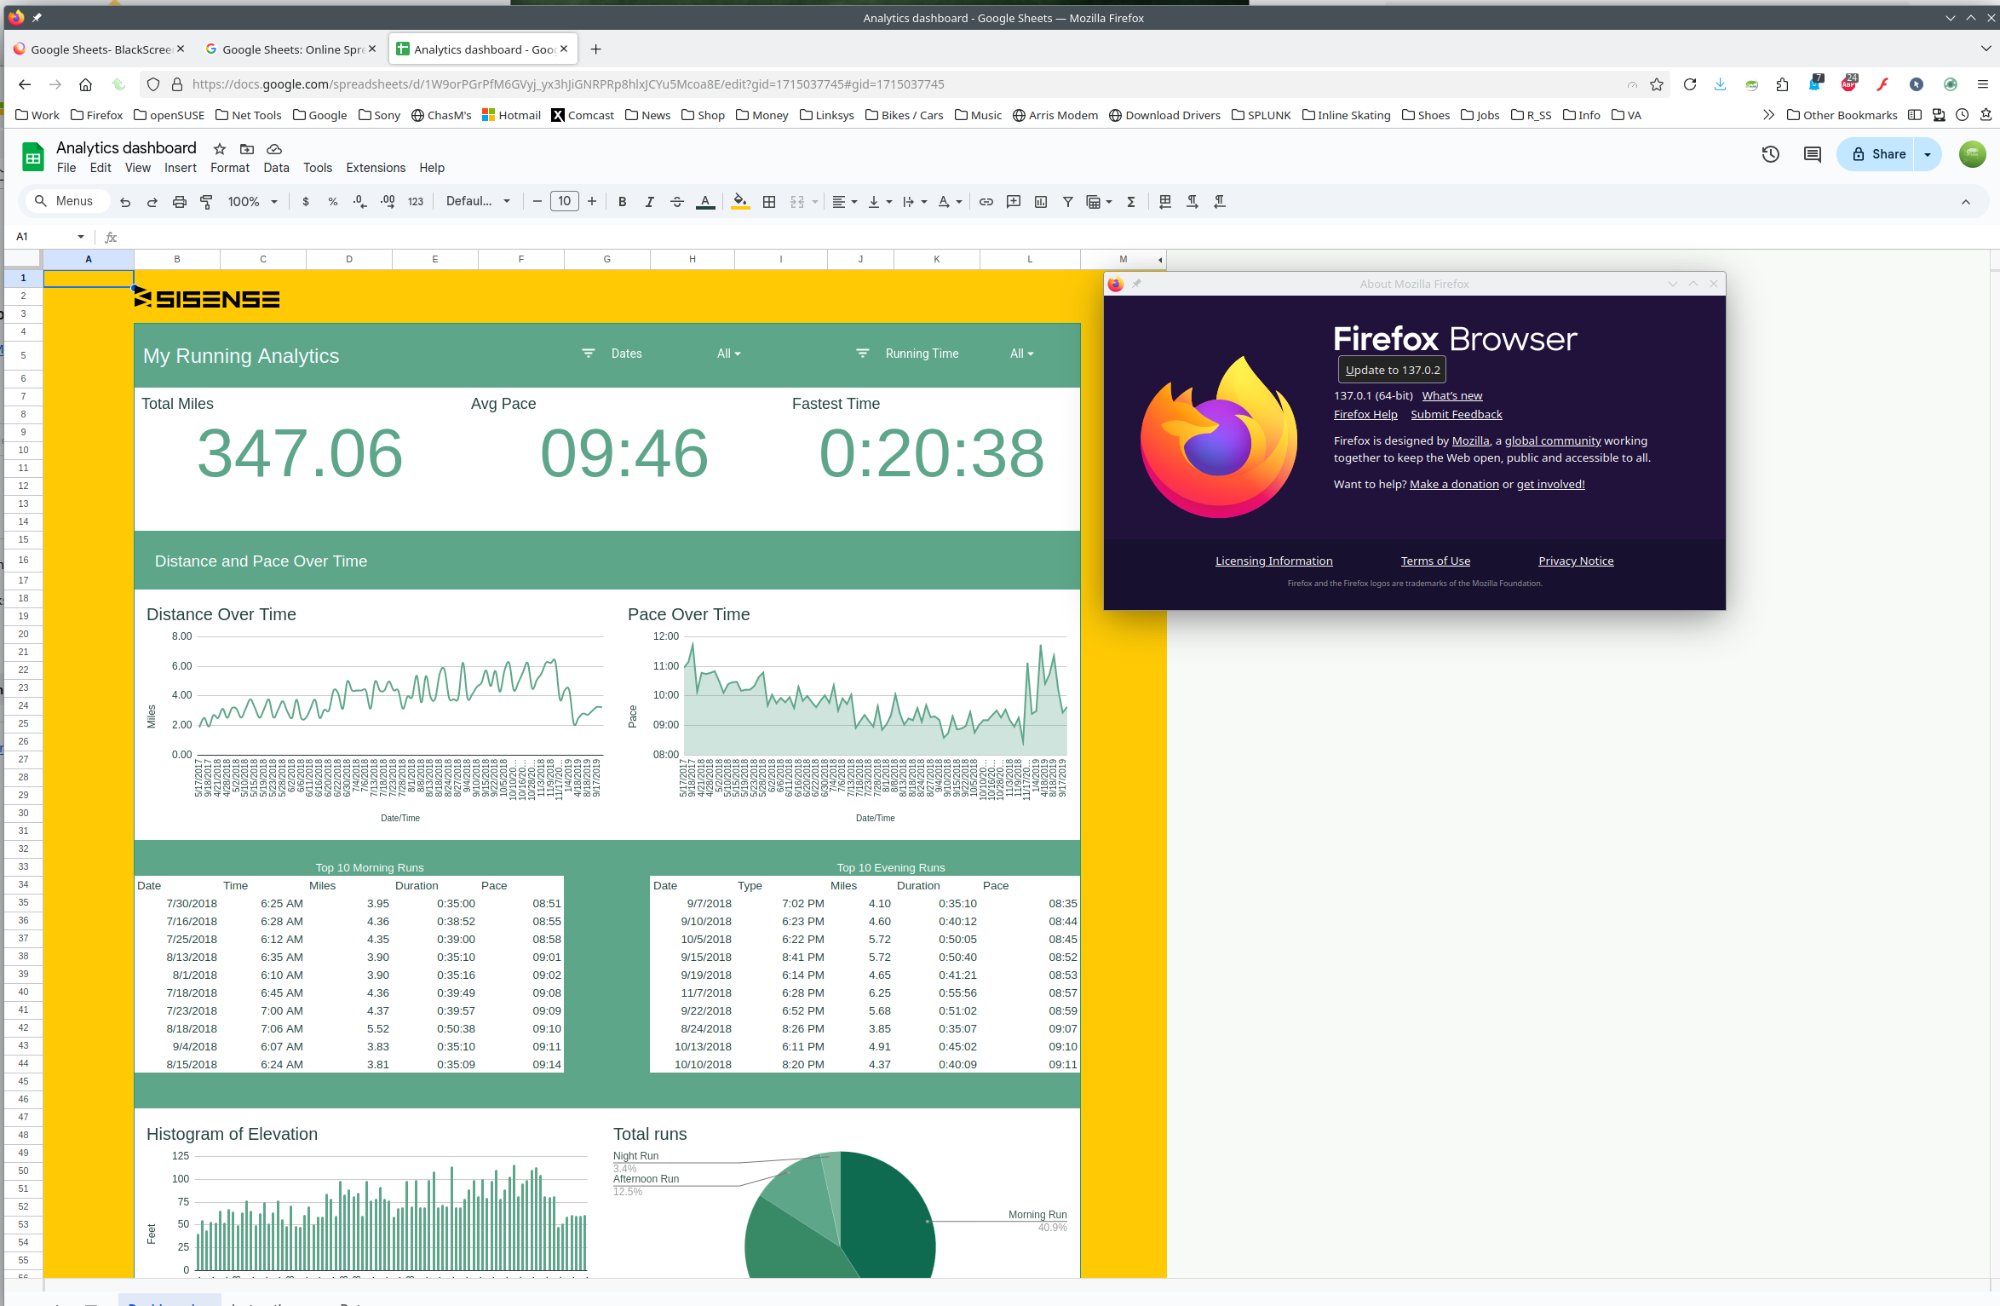Viewport: 2000px width, 1306px height.
Task: Open the What's new link
Action: pos(1452,395)
